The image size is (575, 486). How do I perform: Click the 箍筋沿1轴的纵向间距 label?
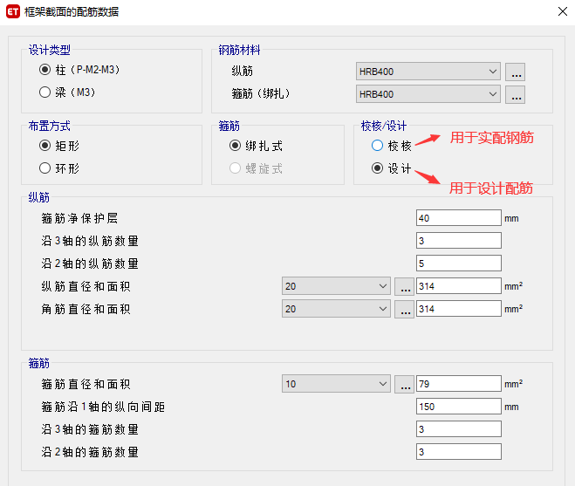103,407
